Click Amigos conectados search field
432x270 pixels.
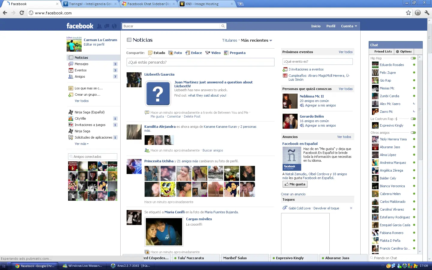pos(93,157)
